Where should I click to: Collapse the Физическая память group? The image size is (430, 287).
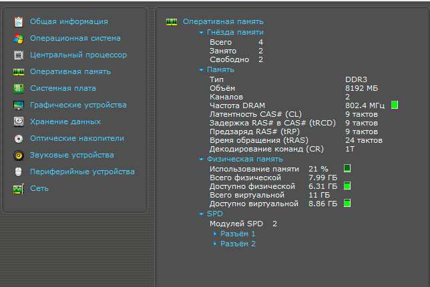[201, 160]
